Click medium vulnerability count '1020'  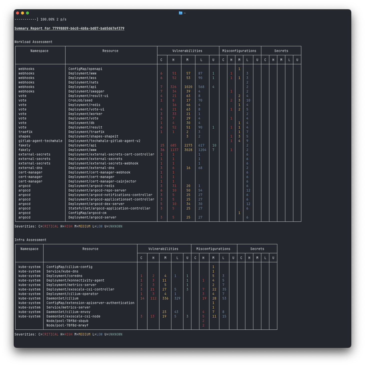[188, 87]
